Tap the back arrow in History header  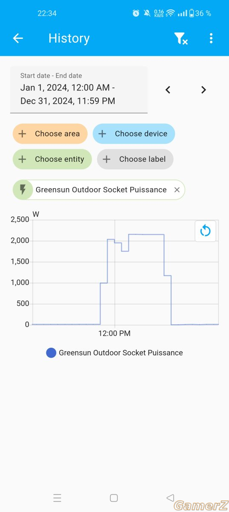coord(17,38)
